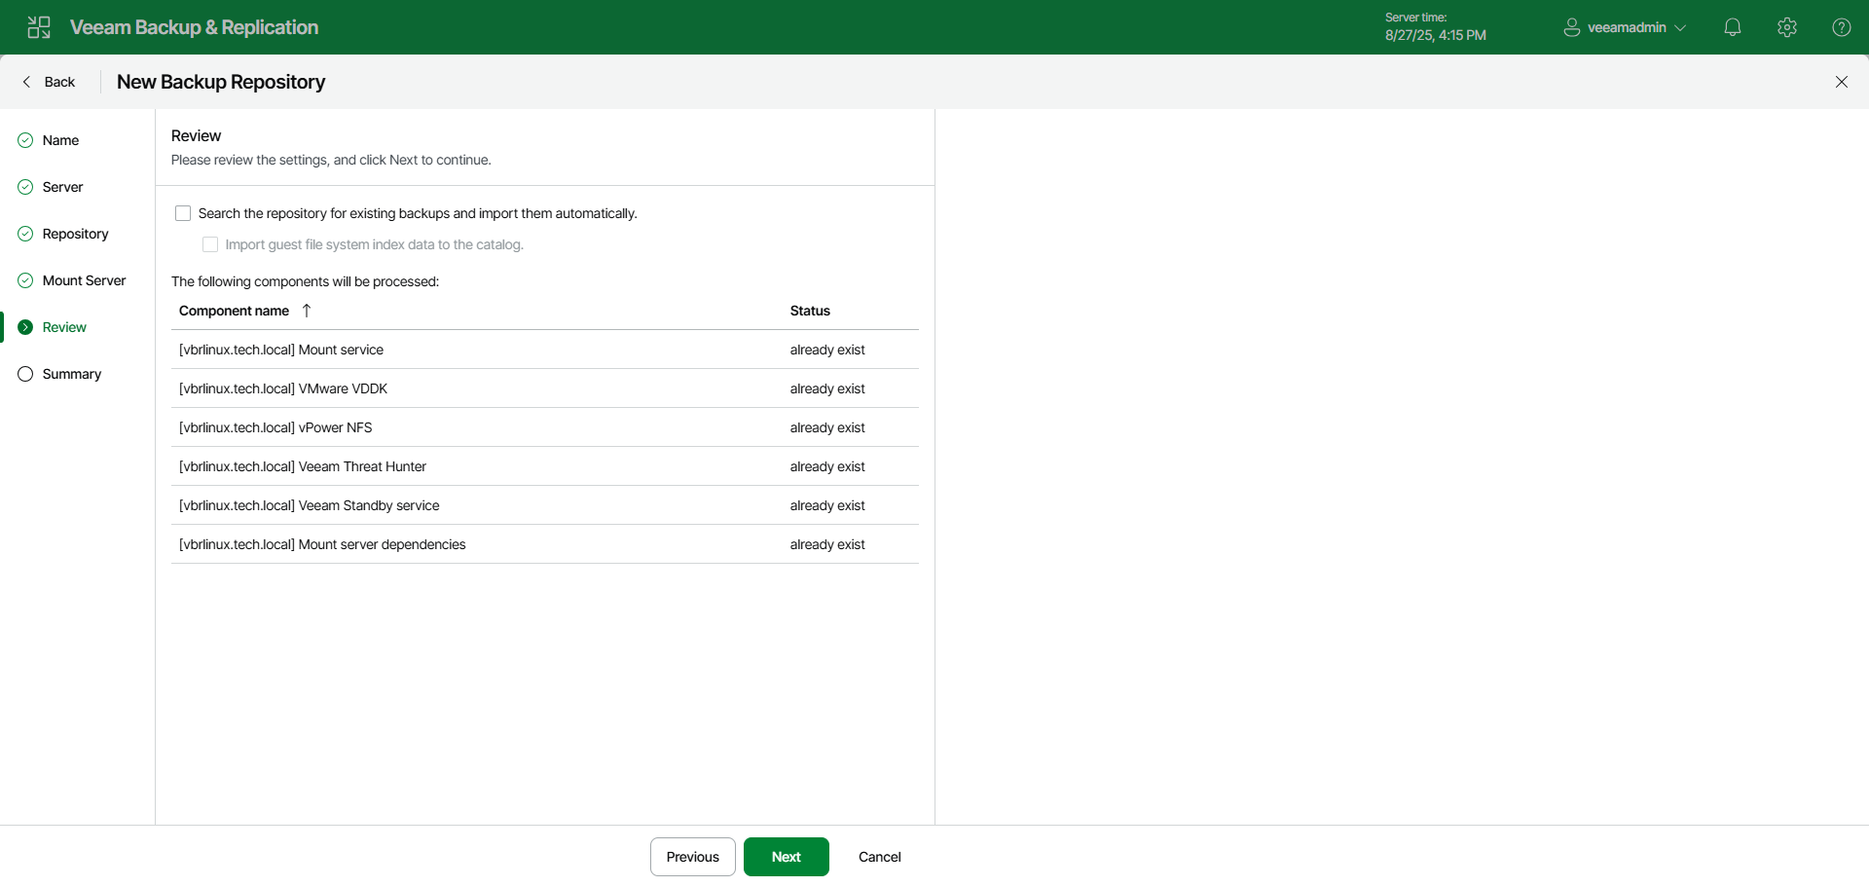
Task: Open the veeamadmin account dropdown chevron
Action: click(x=1681, y=27)
